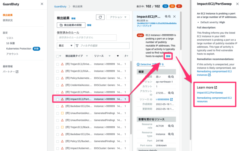239x151 pixels.
Task: Check the Trojan:EC2/DGA... finding row
Action: 58,71
